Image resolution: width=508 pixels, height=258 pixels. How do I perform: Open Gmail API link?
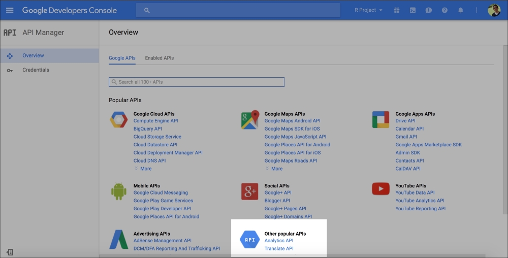406,137
